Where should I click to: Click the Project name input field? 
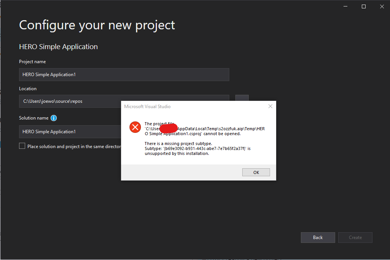pyautogui.click(x=124, y=75)
